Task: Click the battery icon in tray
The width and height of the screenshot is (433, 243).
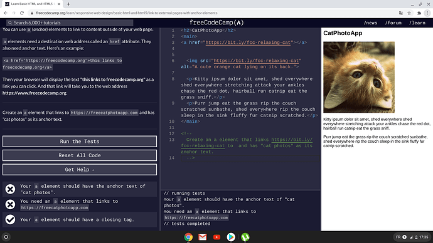Action: [x=416, y=237]
